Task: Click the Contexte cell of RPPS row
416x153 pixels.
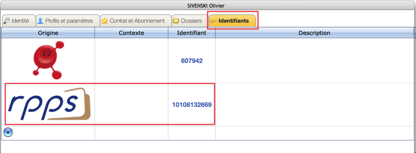Action: click(131, 104)
